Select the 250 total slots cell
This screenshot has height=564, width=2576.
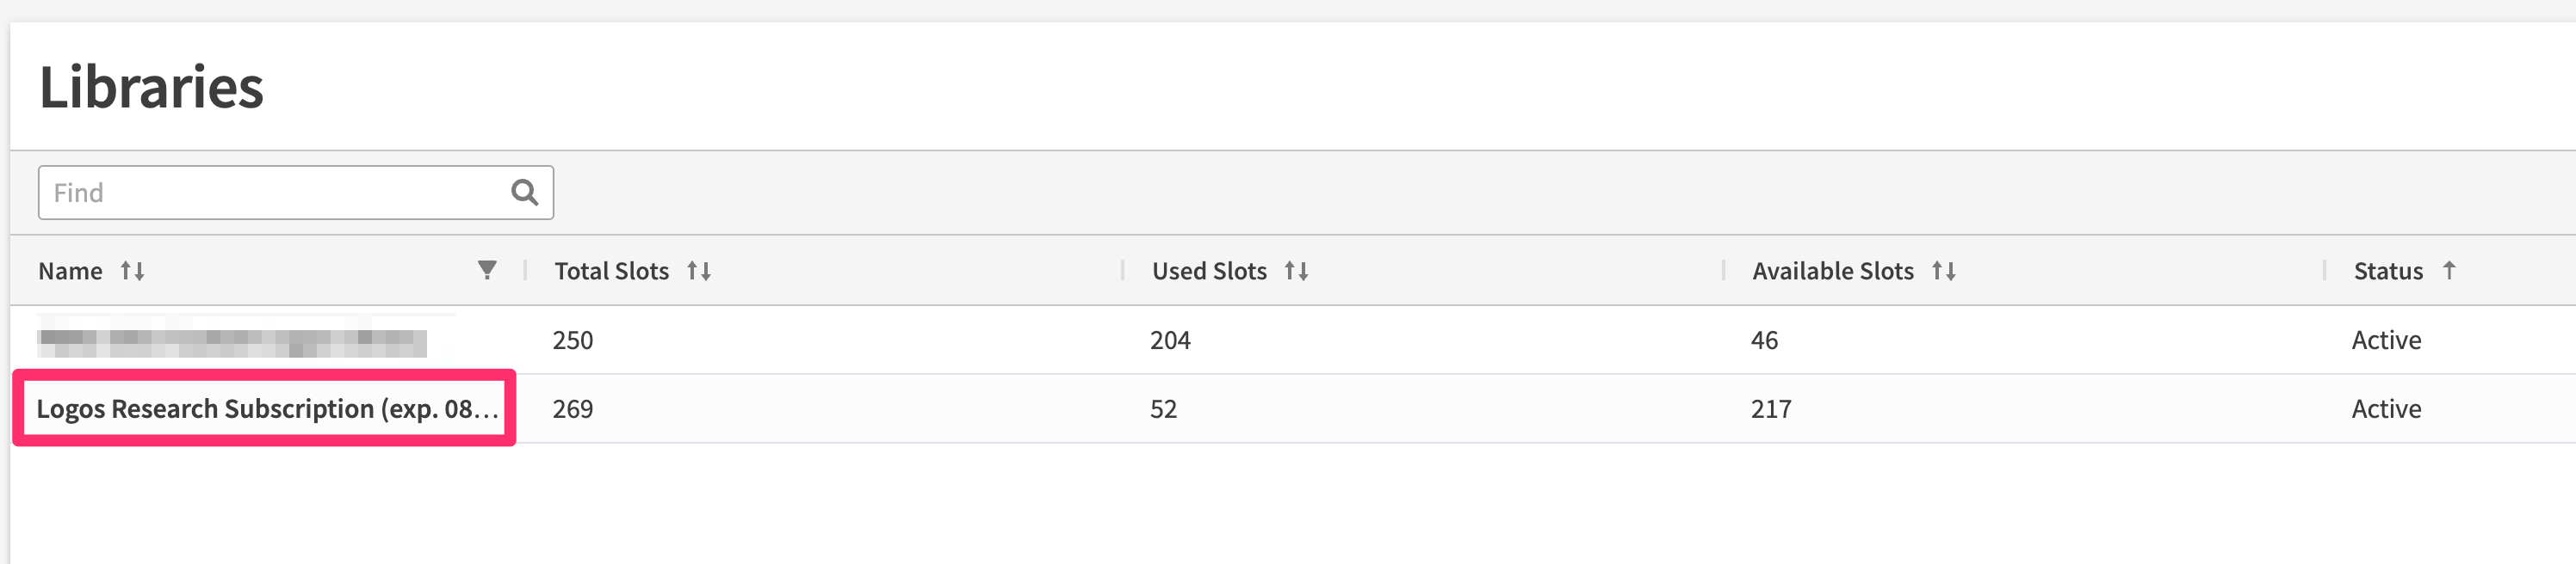click(x=573, y=340)
